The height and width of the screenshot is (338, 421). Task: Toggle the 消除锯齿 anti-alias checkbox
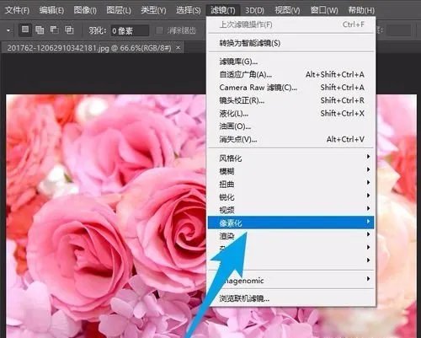pos(159,30)
